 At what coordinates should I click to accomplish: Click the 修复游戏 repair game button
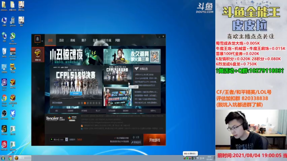[x=136, y=142]
